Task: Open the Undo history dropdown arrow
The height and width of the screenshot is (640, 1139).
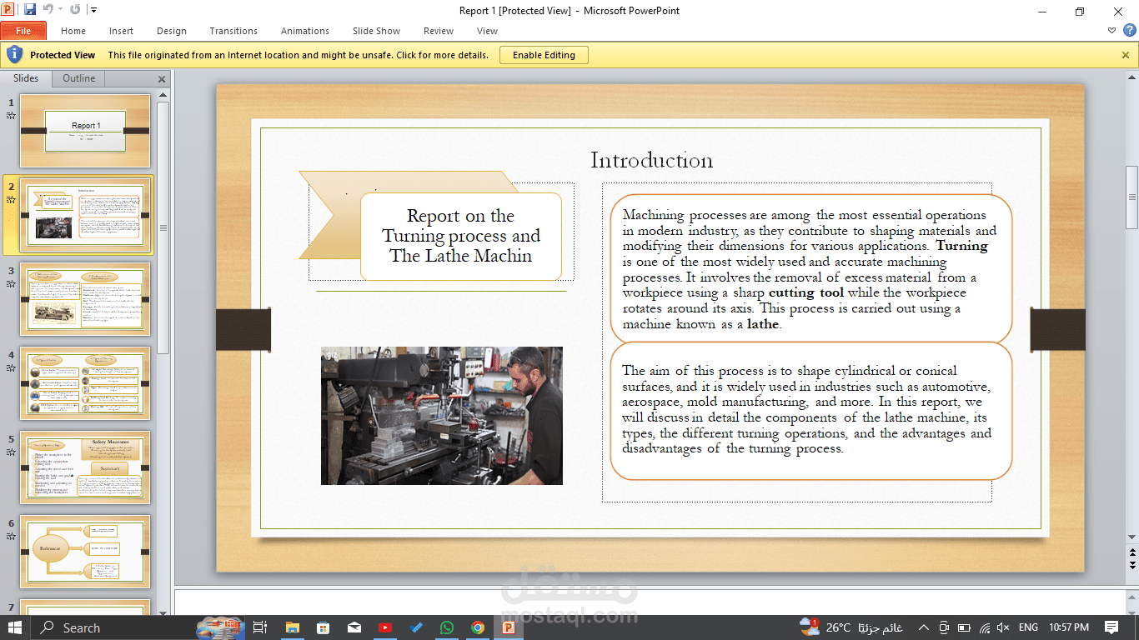Action: [58, 10]
